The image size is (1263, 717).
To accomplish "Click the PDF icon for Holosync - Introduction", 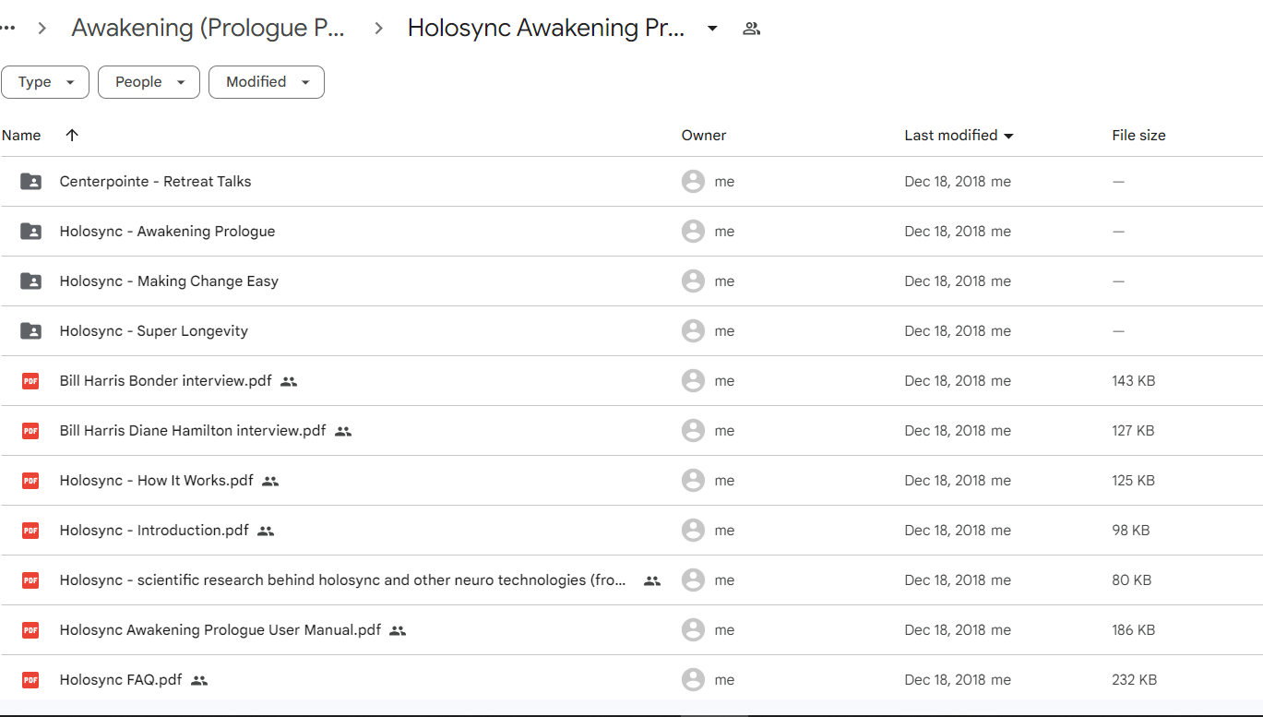I will [x=30, y=531].
